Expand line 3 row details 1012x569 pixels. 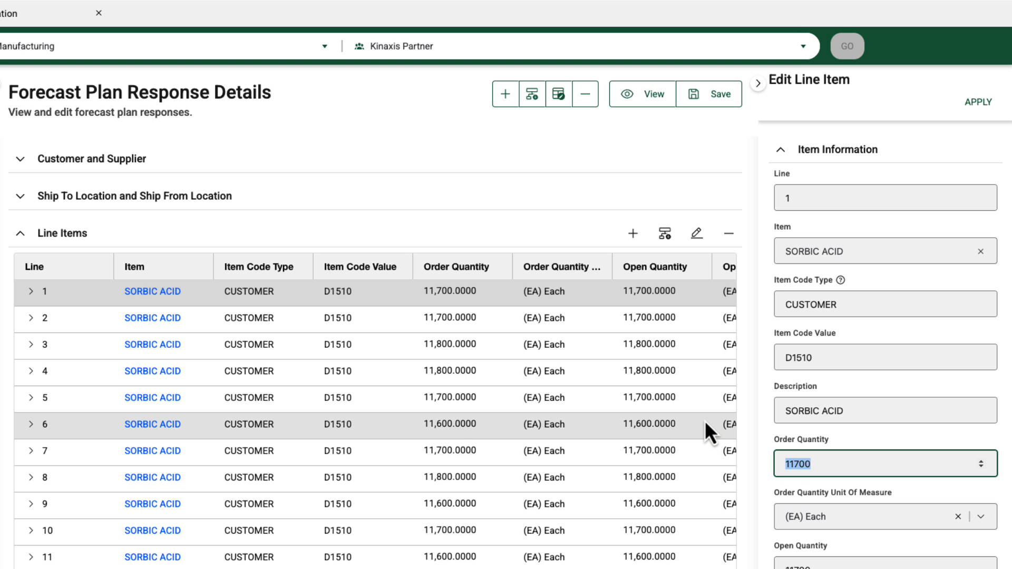(x=30, y=344)
